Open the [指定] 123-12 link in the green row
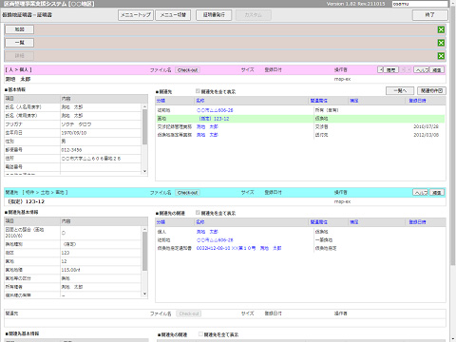456x342 pixels. click(214, 119)
